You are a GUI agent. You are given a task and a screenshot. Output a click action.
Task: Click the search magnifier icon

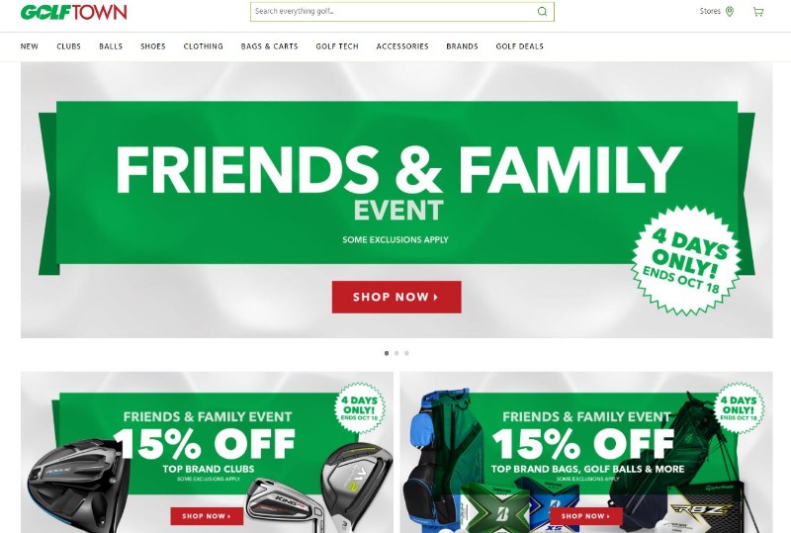pyautogui.click(x=542, y=12)
